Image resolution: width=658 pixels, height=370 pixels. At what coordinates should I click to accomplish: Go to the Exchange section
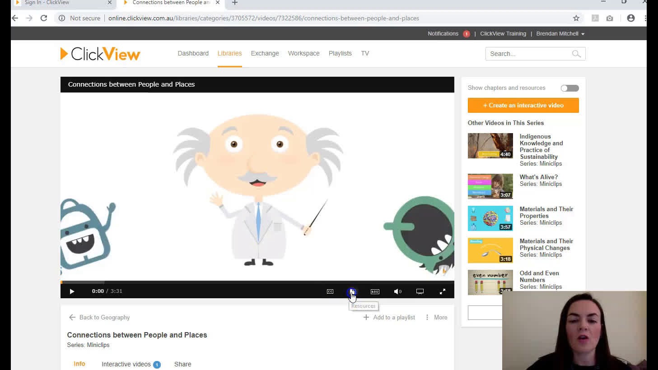(265, 53)
